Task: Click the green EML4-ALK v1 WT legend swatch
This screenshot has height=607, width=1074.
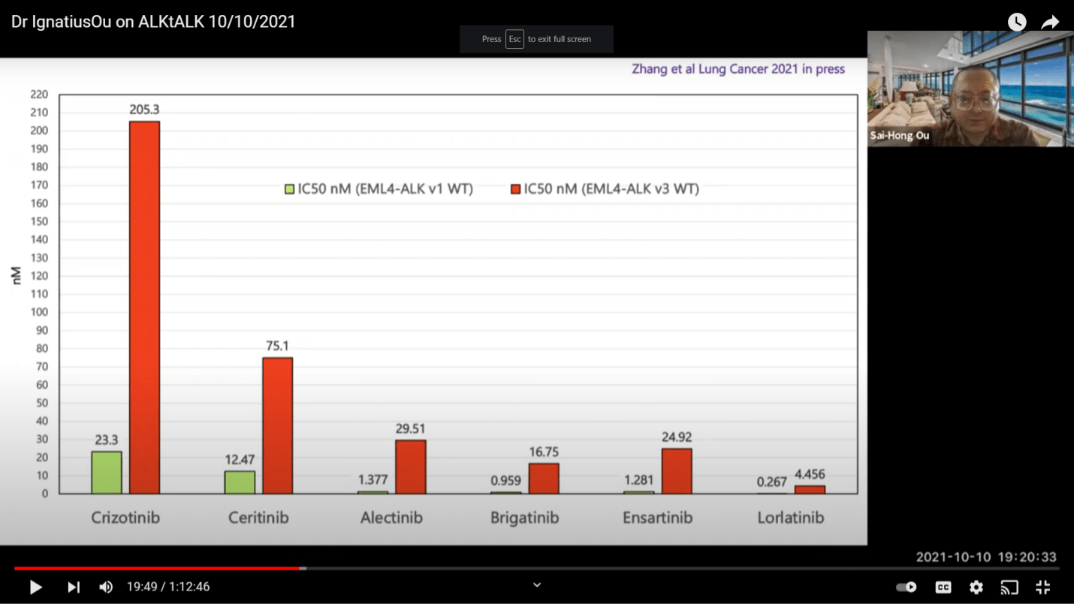Action: pos(289,190)
